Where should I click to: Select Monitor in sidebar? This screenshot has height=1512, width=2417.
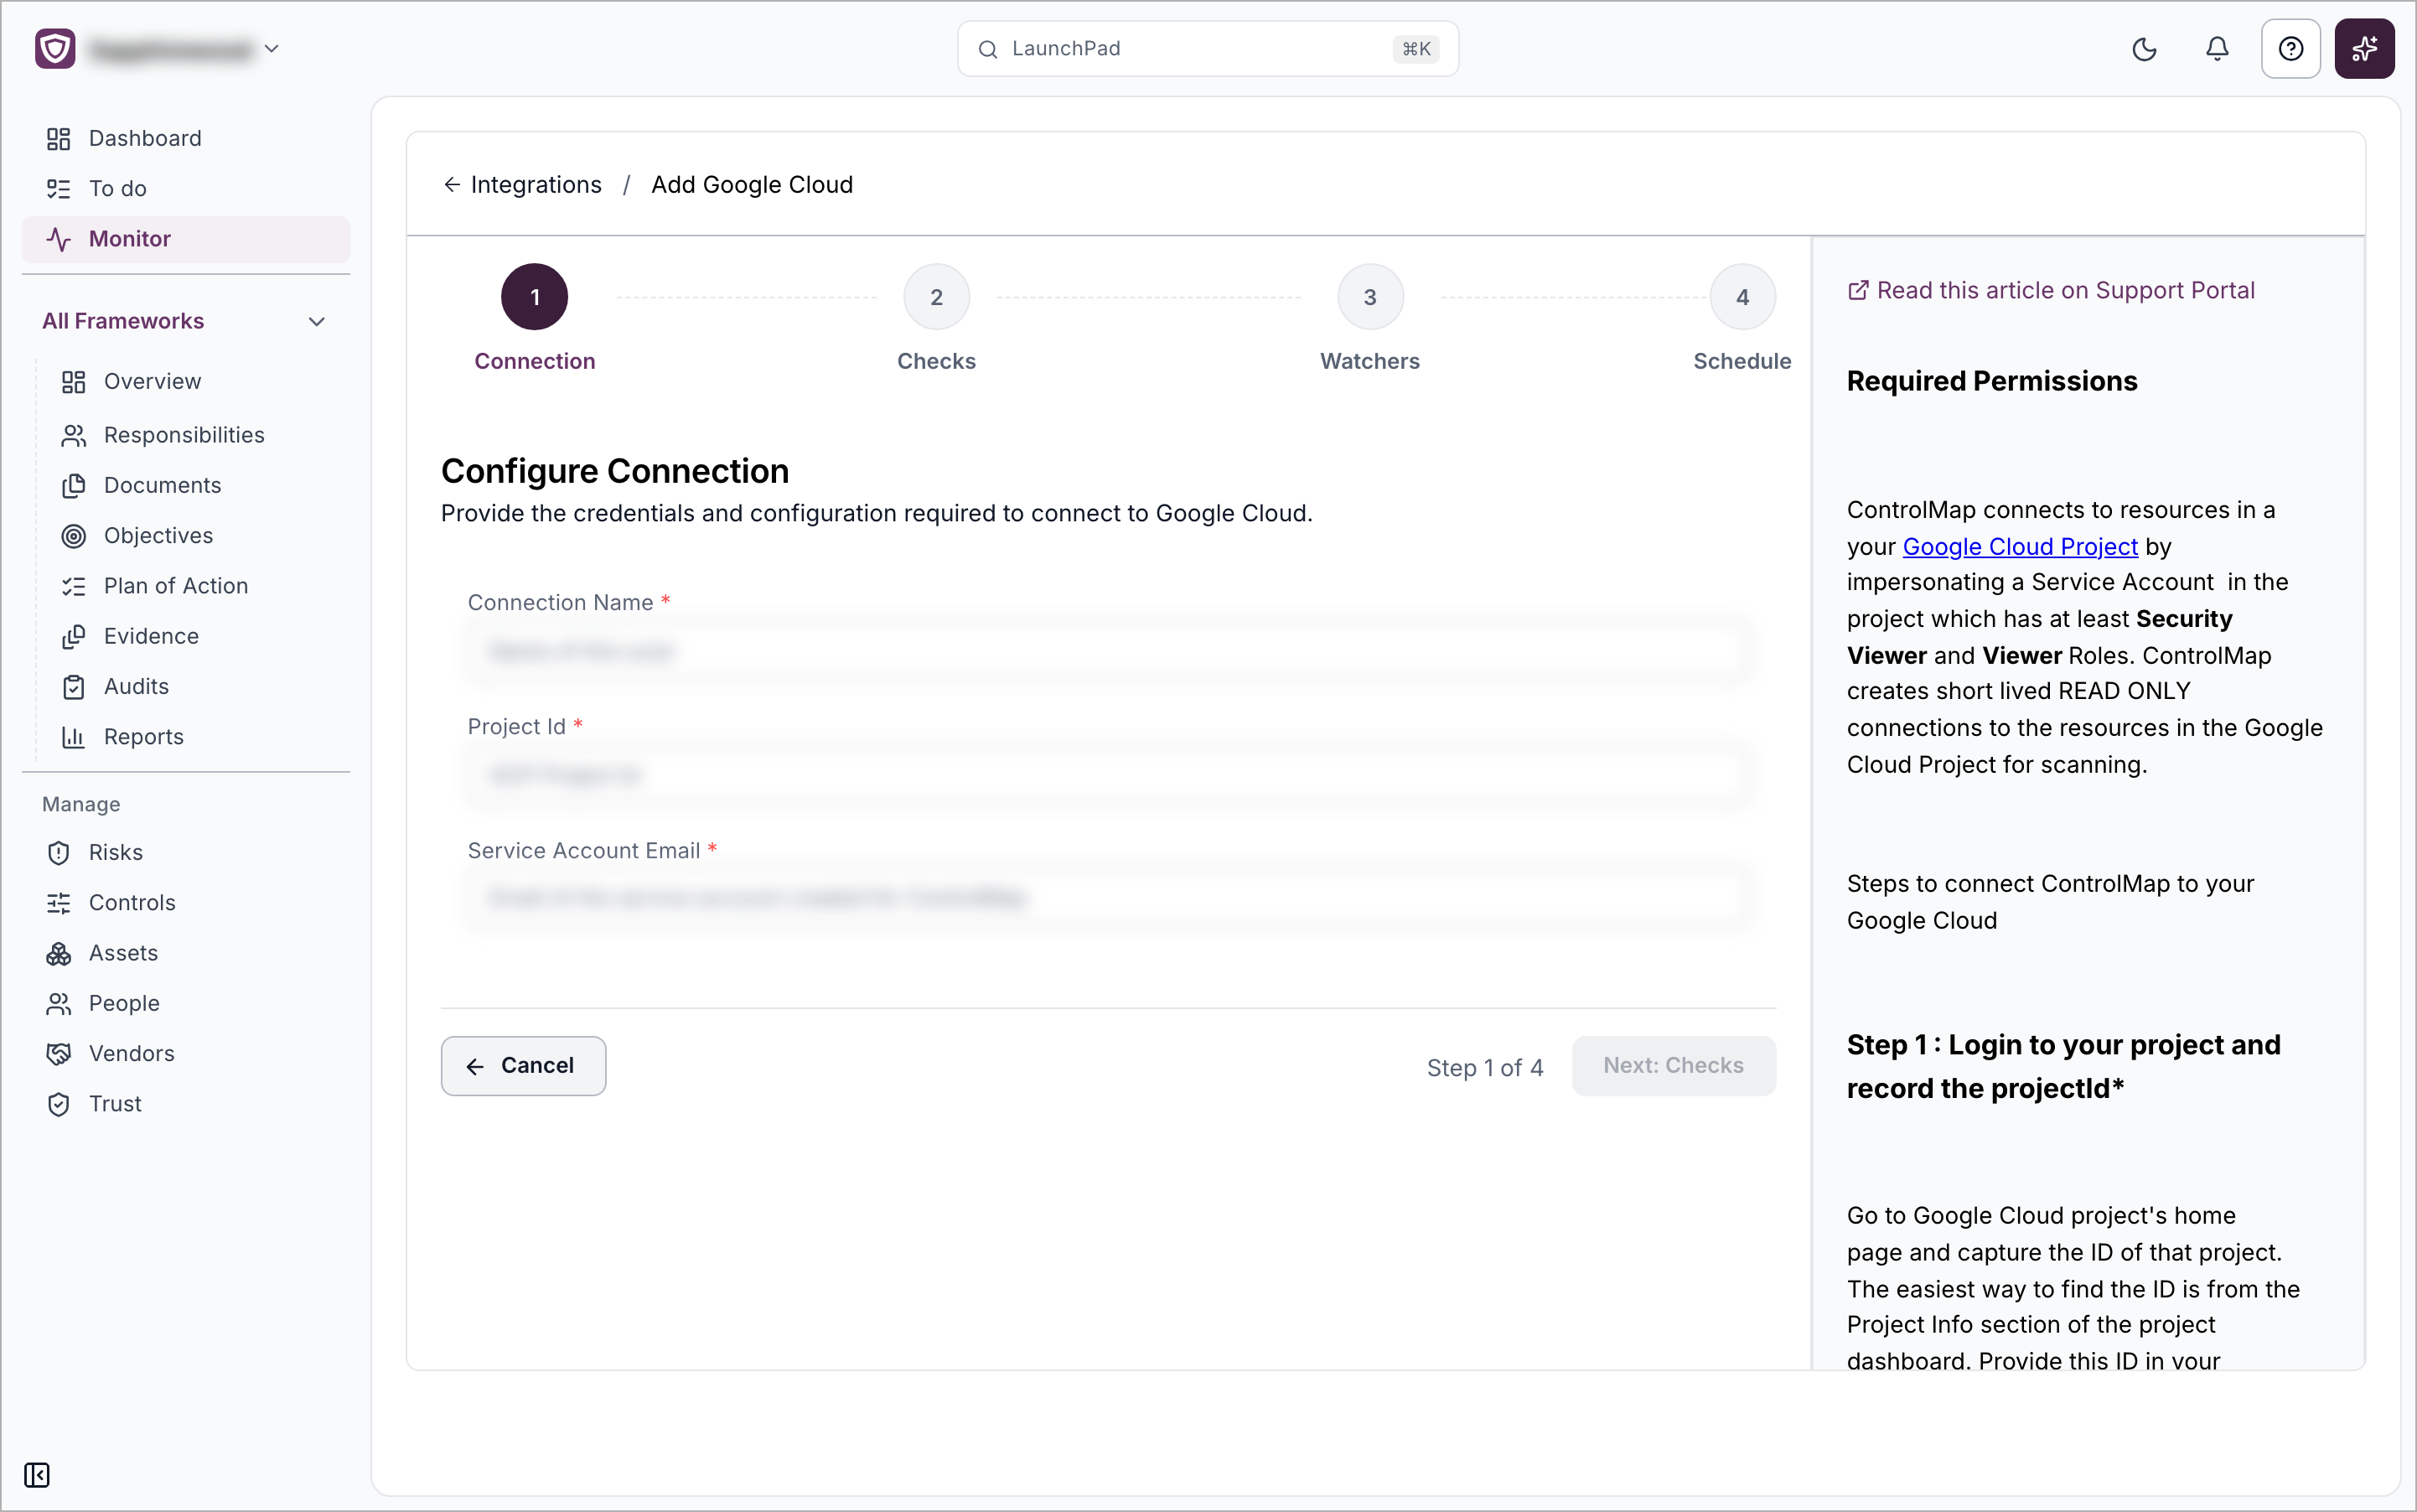click(186, 239)
